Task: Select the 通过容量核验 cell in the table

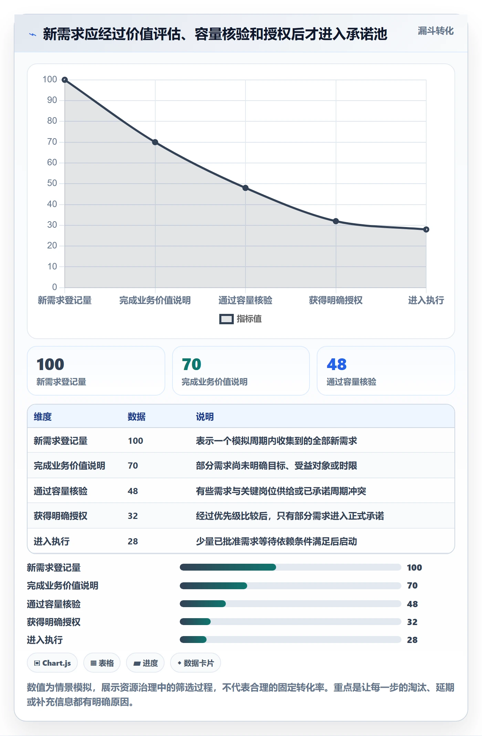Action: [61, 491]
